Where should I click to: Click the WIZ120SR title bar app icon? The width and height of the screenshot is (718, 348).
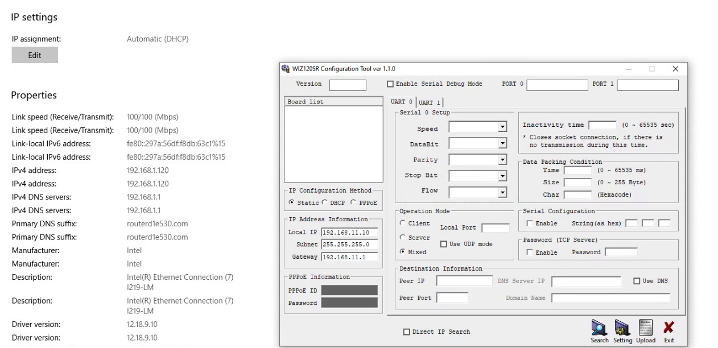coord(286,69)
